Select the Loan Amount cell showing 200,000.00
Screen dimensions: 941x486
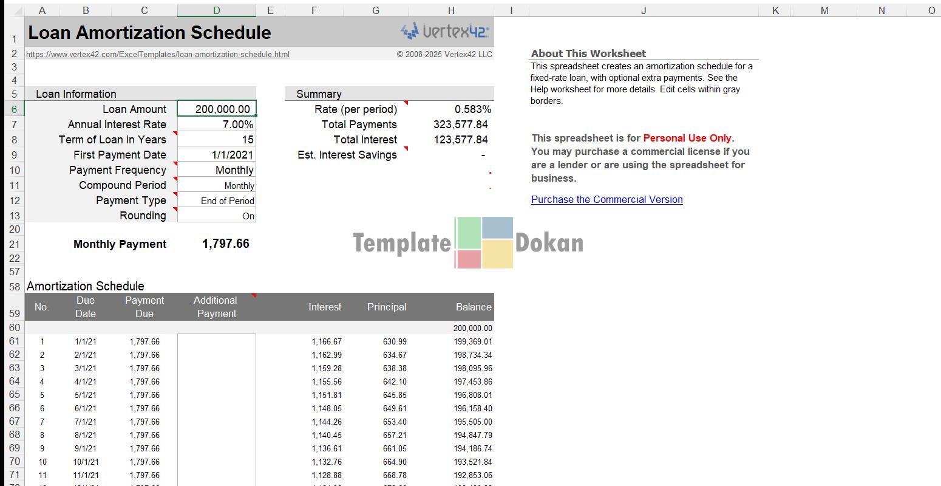coord(217,109)
